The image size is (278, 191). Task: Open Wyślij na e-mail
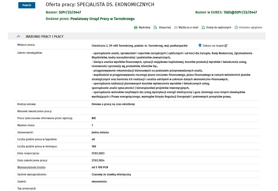(x=188, y=27)
